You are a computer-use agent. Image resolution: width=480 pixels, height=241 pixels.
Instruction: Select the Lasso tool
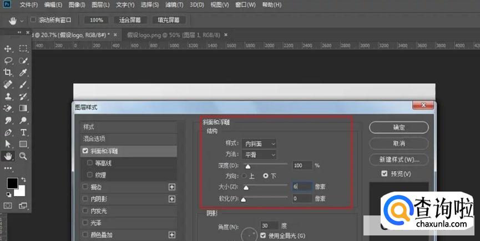(8, 61)
